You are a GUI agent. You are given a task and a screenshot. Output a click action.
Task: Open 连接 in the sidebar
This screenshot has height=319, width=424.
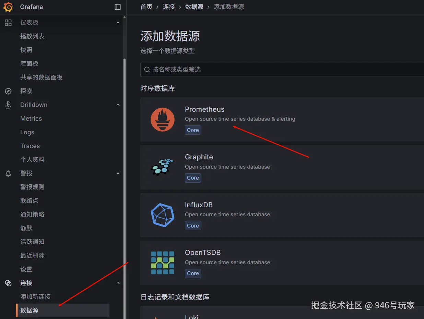click(26, 283)
